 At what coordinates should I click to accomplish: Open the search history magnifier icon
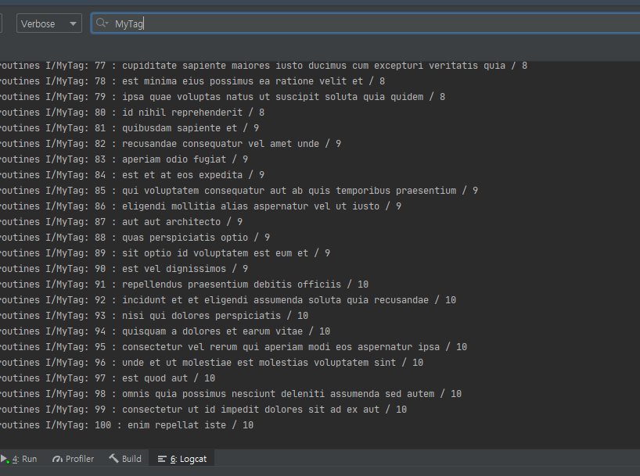tap(102, 23)
